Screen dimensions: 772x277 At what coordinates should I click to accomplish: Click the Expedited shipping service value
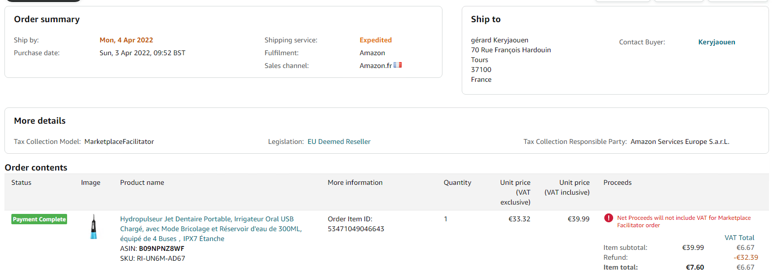(375, 40)
